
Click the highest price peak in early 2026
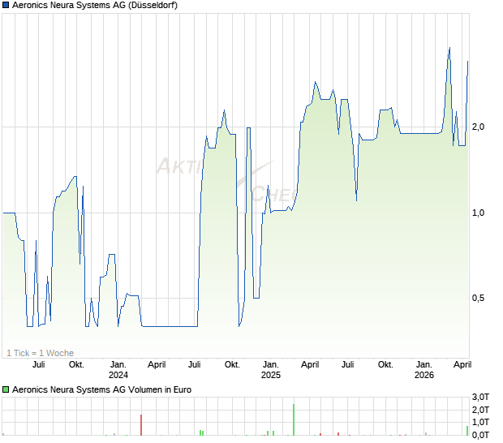click(449, 48)
